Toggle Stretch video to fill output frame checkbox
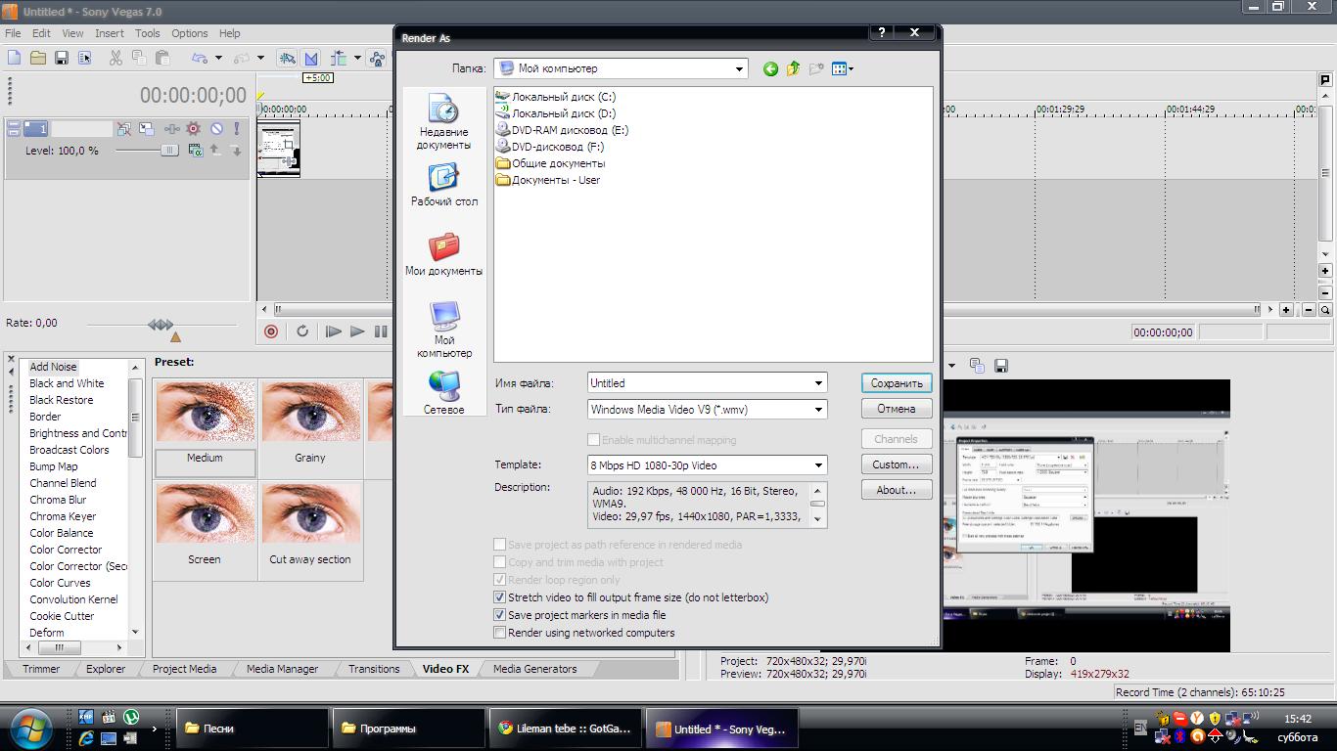Screen dimensions: 1337x751 [x=500, y=597]
